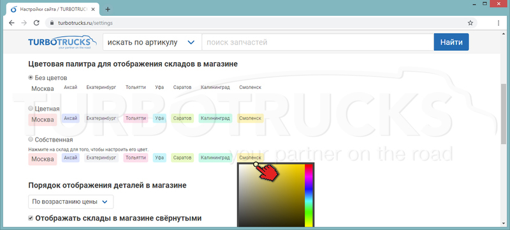View site security lock info
The height and width of the screenshot is (230, 510).
[x=52, y=23]
